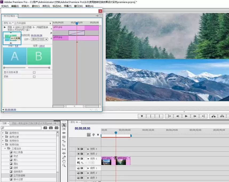The image size is (229, 182).
Task: Click the g021.jpg clip in timeline
Action: point(106,161)
